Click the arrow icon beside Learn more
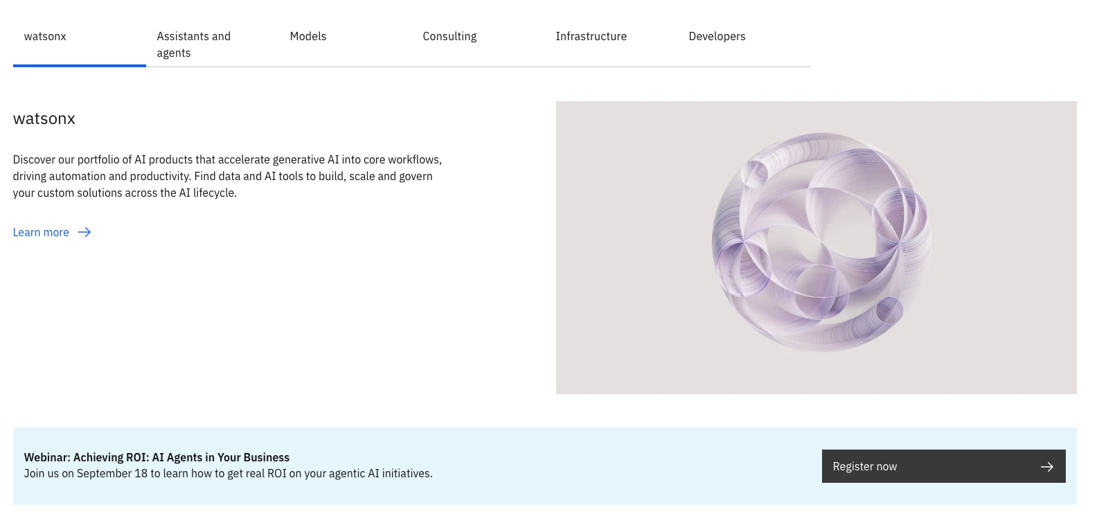The height and width of the screenshot is (532, 1106). point(84,232)
